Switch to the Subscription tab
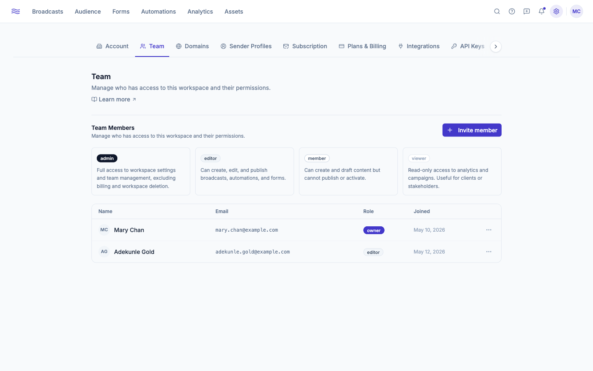Viewport: 593px width, 371px height. [x=305, y=46]
